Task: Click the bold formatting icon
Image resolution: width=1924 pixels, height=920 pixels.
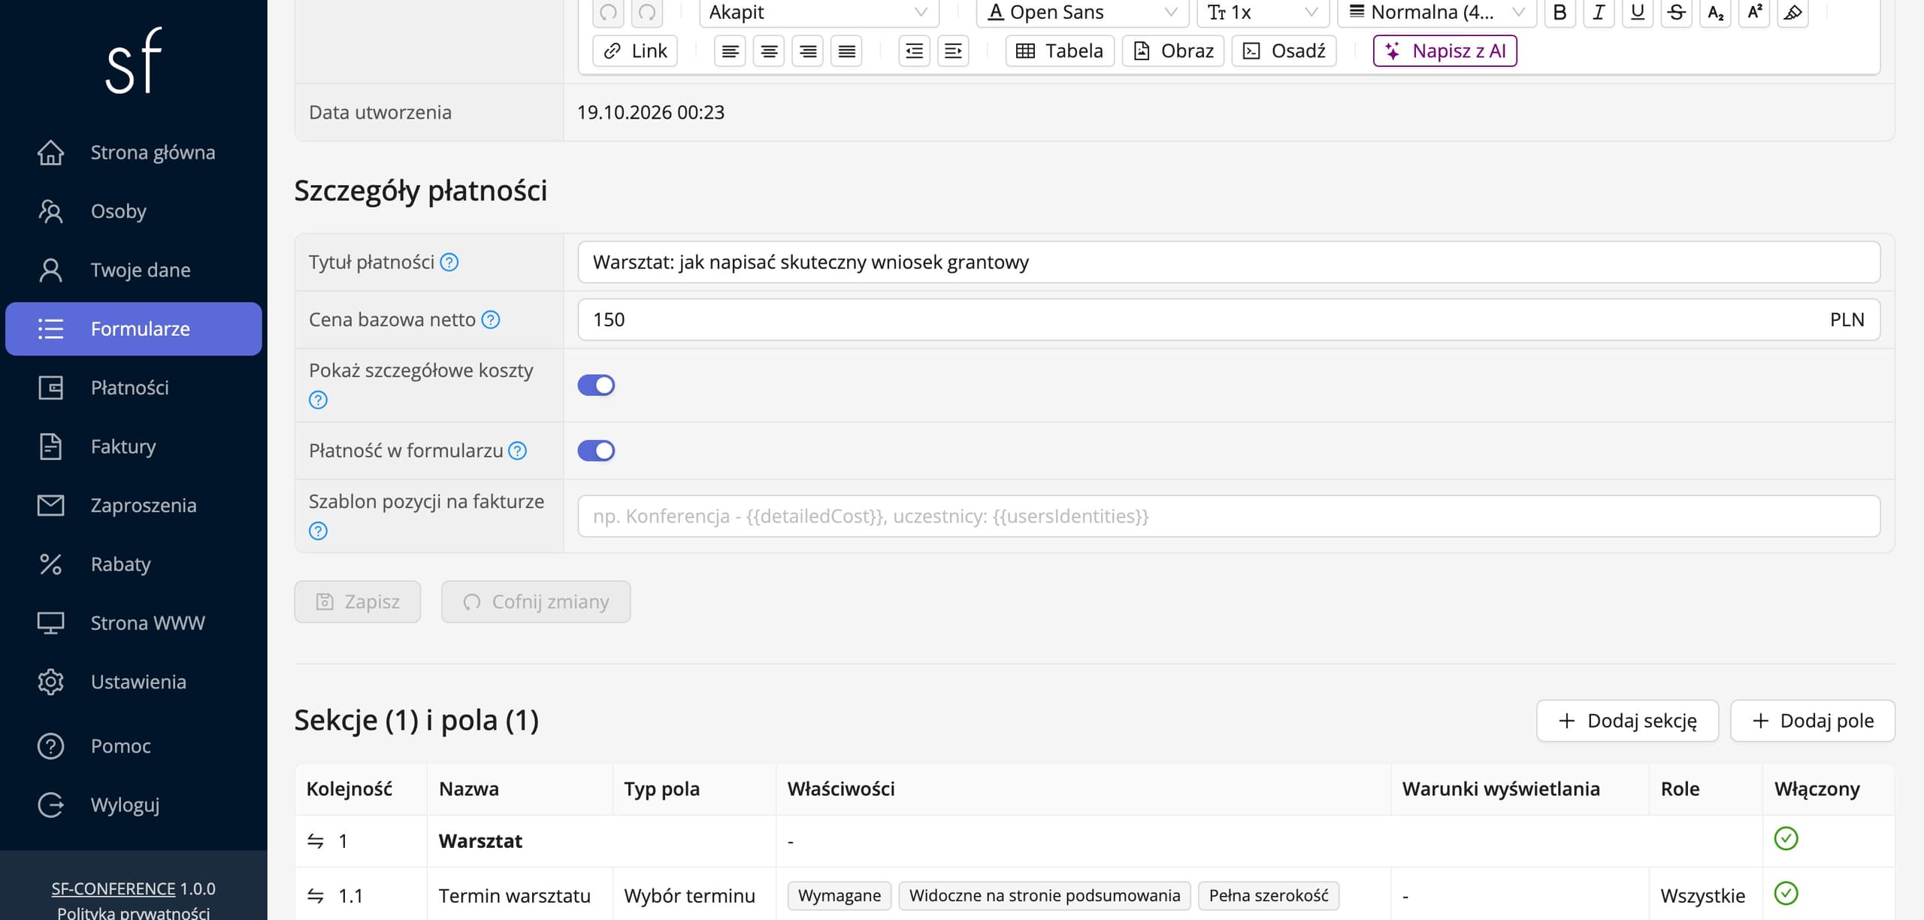Action: (1559, 12)
